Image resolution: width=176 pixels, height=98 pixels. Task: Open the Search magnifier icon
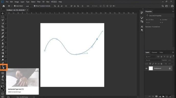[163, 6]
